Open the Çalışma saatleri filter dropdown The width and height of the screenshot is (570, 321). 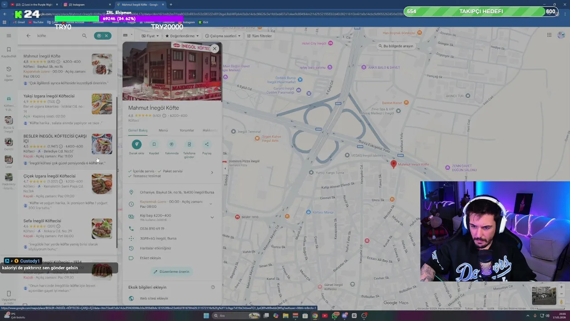tap(223, 36)
